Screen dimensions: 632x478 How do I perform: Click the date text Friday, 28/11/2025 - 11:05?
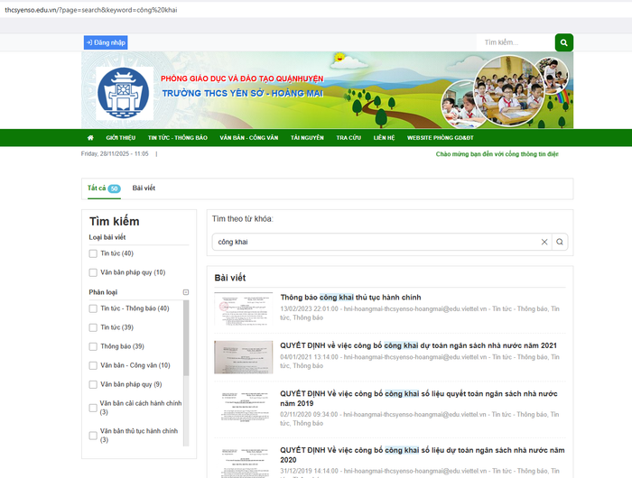tap(115, 154)
